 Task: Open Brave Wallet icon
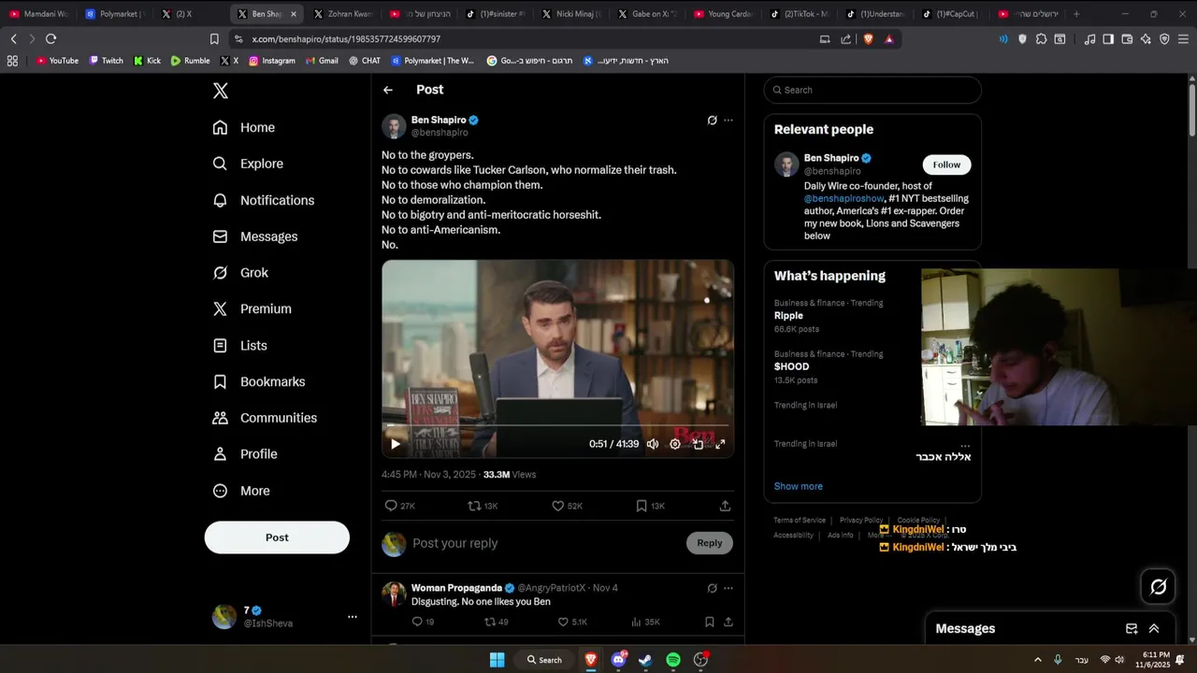(x=1127, y=39)
